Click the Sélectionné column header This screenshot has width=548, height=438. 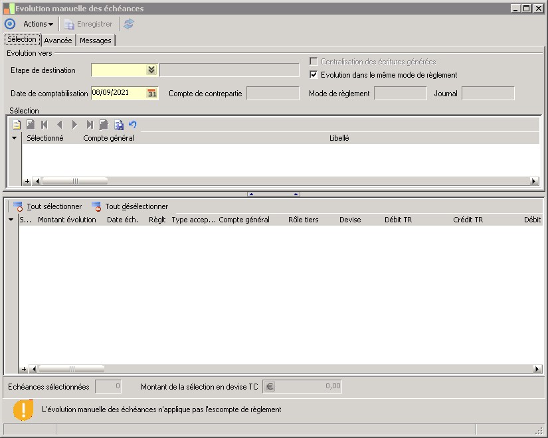[45, 138]
